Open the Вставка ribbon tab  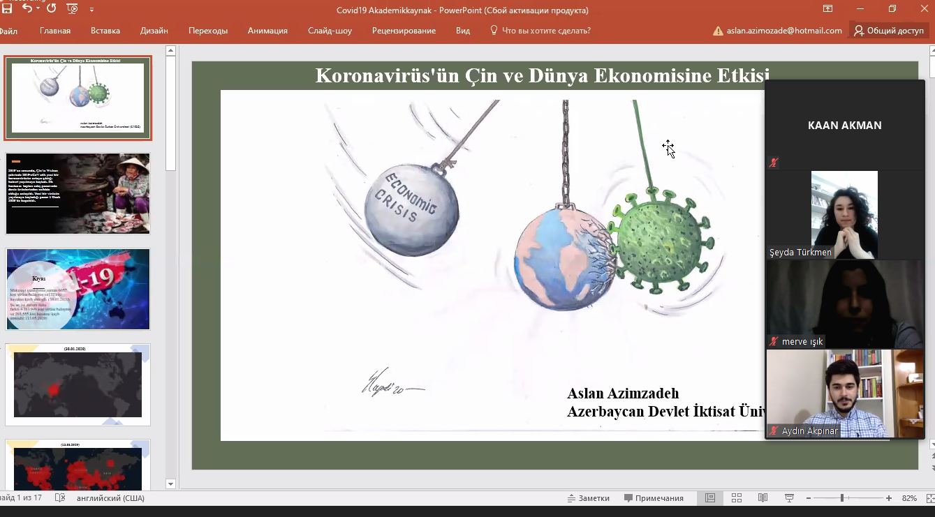105,31
